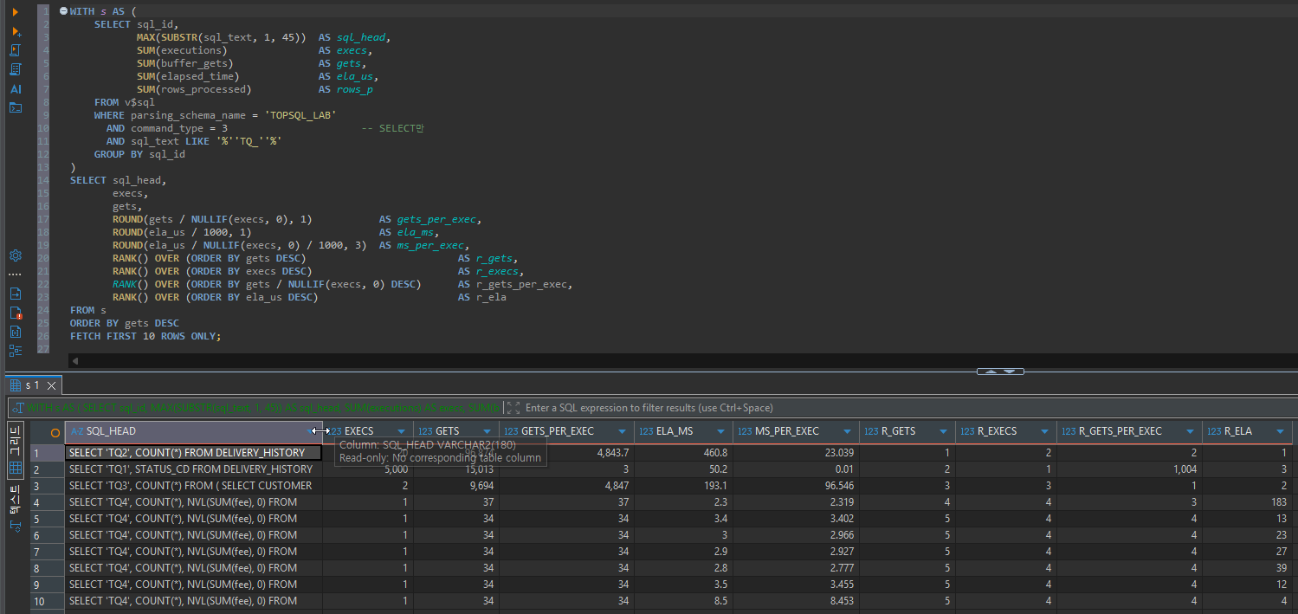Image resolution: width=1298 pixels, height=614 pixels.
Task: Open the MS_PER_EXEC column dropdown arrow
Action: [848, 431]
